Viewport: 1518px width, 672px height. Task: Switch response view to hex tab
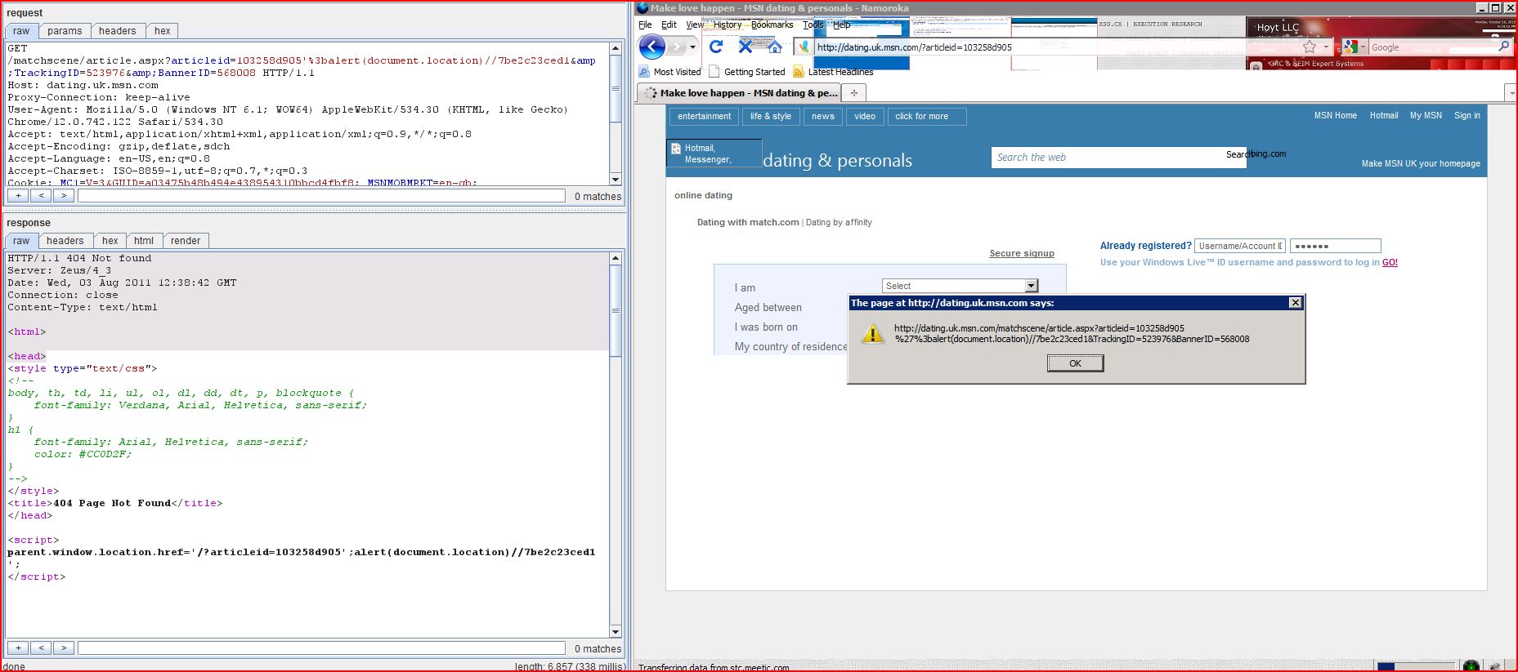point(110,241)
